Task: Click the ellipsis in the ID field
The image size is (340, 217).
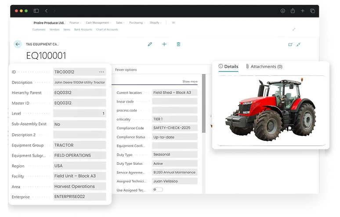Action: tap(101, 72)
